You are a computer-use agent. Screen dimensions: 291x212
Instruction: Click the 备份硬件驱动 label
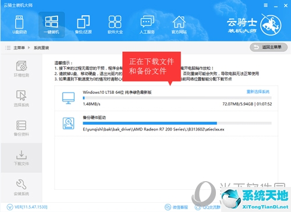coord(94,118)
